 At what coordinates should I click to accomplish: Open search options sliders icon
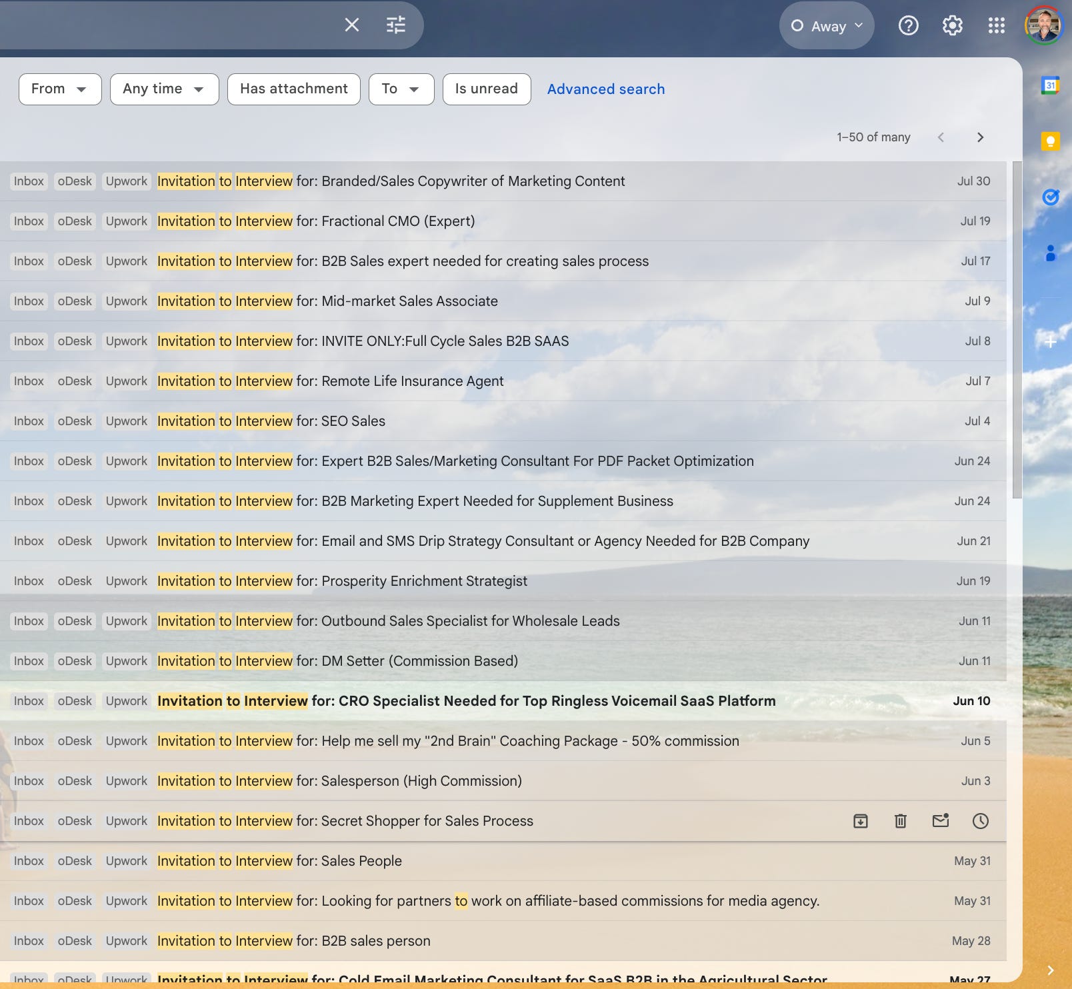click(x=396, y=25)
